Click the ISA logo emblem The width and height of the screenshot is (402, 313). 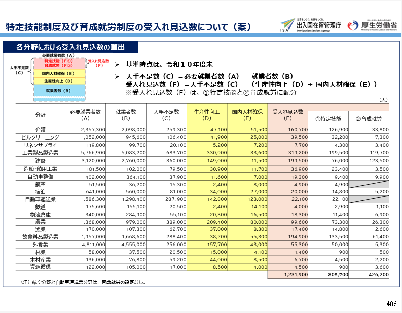(x=286, y=25)
